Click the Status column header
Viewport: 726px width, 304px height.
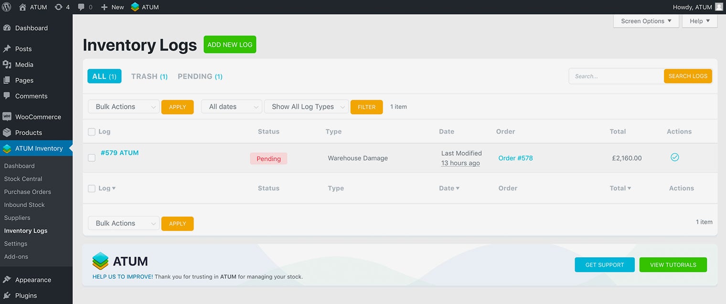pyautogui.click(x=268, y=131)
